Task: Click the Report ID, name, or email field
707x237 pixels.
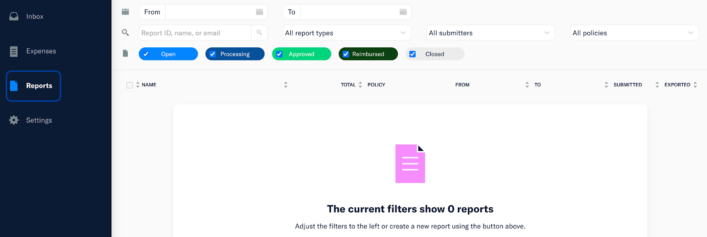Action: tap(194, 33)
